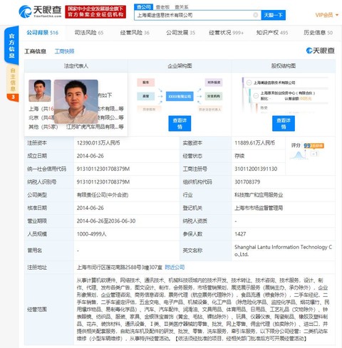
Task: Click the 科技推广和应用服务业 industry value
Action: click(259, 195)
